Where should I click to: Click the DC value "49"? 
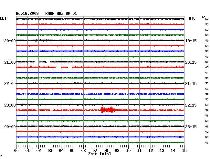(207, 126)
